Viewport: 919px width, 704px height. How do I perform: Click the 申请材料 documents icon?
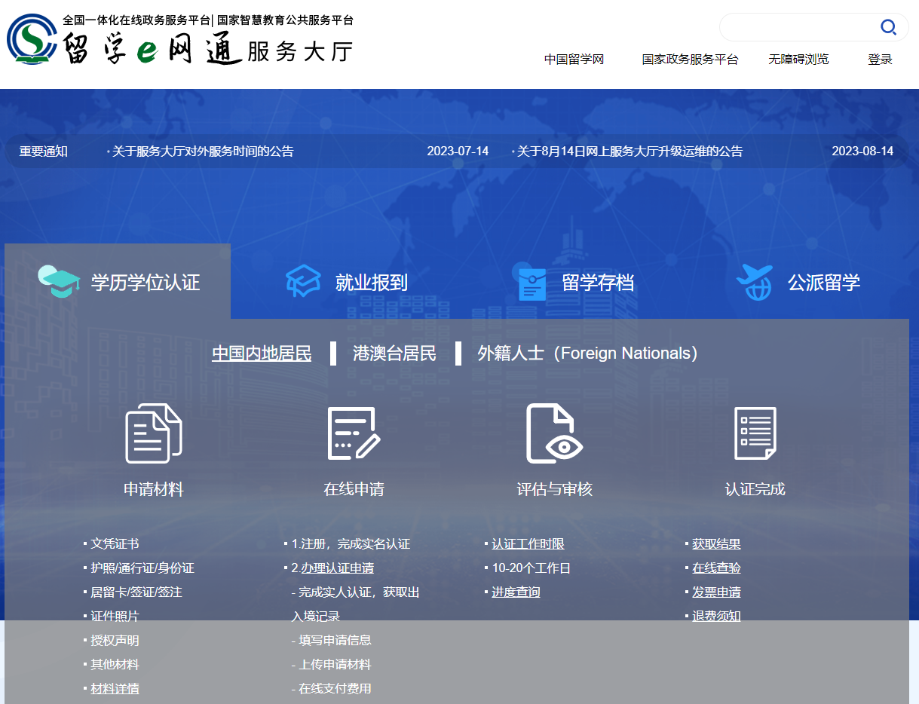point(154,433)
